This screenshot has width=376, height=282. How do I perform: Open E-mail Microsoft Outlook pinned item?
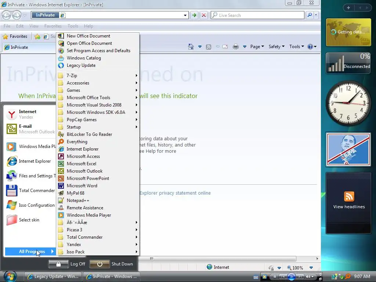pyautogui.click(x=30, y=129)
